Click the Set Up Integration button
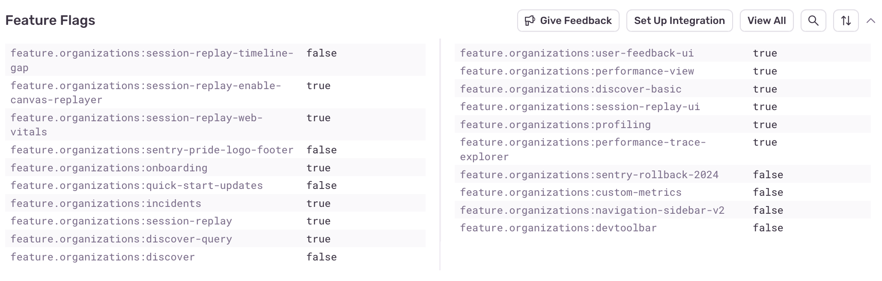Screen dimensions: 882x281 tap(679, 21)
